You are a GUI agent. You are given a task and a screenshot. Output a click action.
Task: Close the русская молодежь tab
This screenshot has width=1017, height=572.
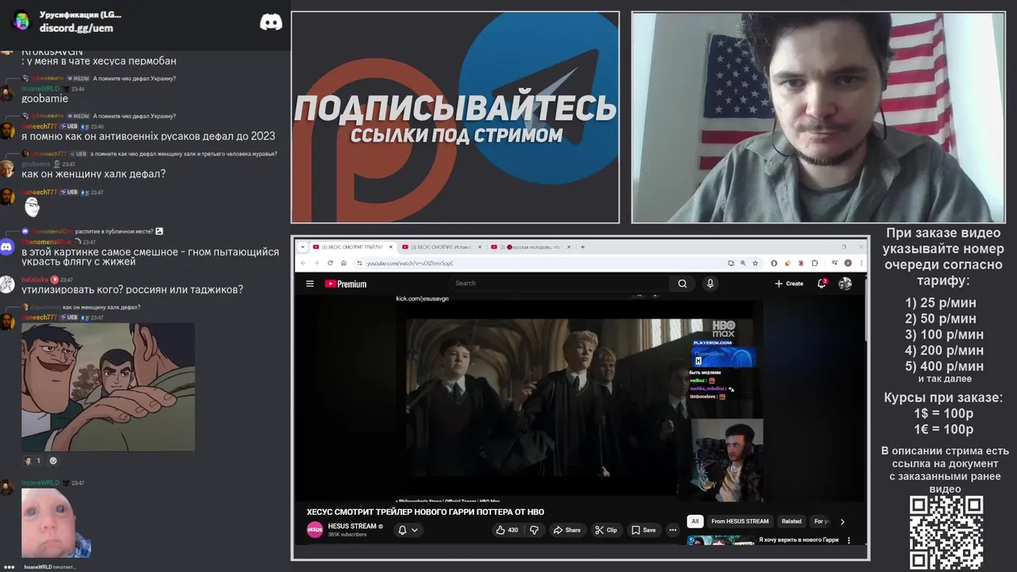(x=569, y=247)
